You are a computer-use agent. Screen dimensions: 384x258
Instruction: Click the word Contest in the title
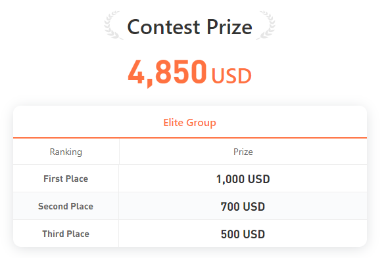[164, 27]
